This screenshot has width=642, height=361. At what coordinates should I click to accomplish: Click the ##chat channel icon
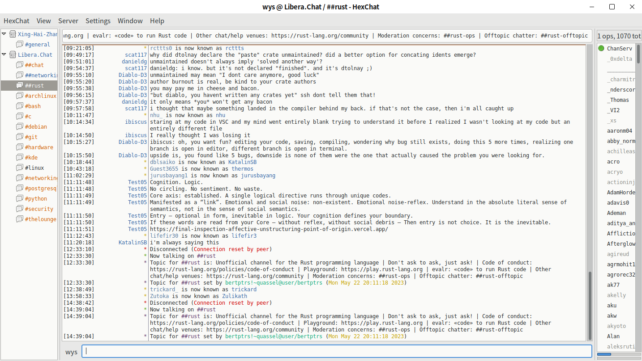coord(20,65)
